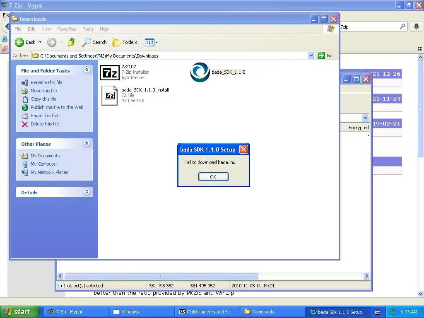424x318 pixels.
Task: Click the 21-12-26 date entry on webpage
Action: coord(387,74)
